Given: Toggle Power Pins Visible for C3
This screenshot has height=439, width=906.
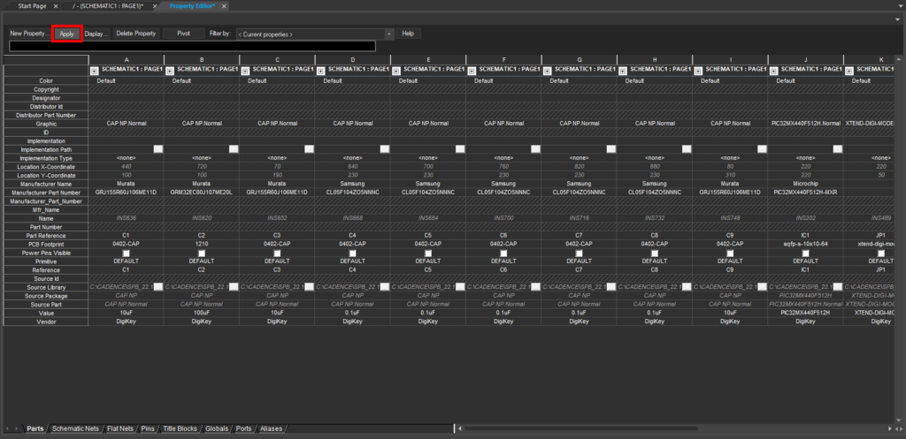Looking at the screenshot, I should tap(277, 254).
